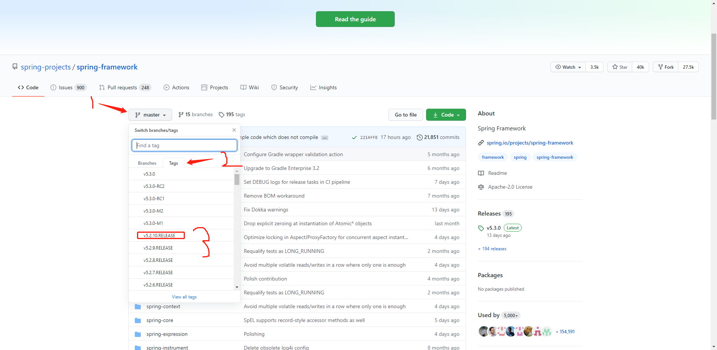Open the spring-projects organization link
717x350 pixels.
pos(46,67)
